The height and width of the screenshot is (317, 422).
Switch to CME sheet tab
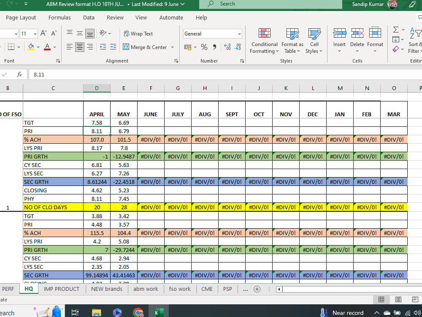[x=207, y=289]
